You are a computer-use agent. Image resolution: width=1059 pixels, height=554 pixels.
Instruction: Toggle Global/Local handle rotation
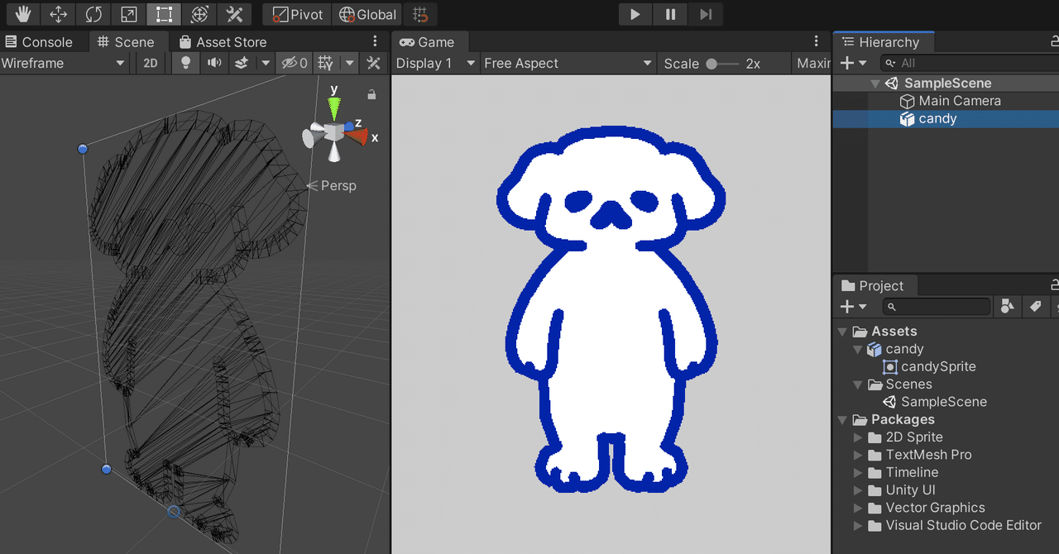(367, 14)
